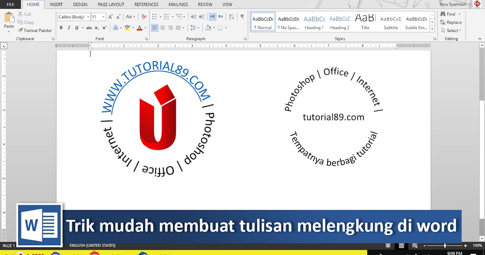This screenshot has height=255, width=485.
Task: Switch to the DESIGN tab
Action: coord(80,4)
